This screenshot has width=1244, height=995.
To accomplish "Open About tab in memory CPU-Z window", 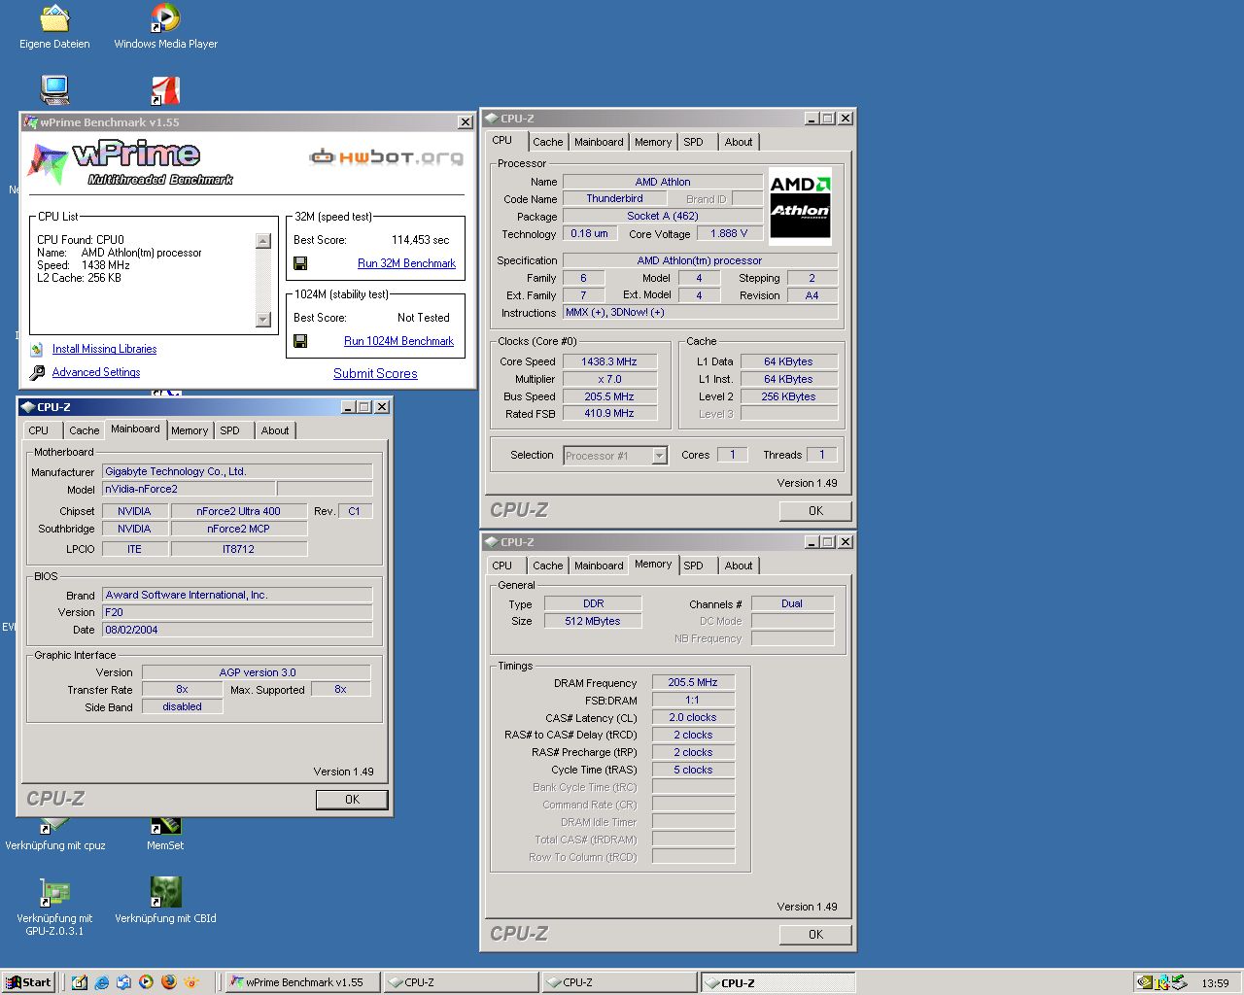I will click(x=739, y=566).
